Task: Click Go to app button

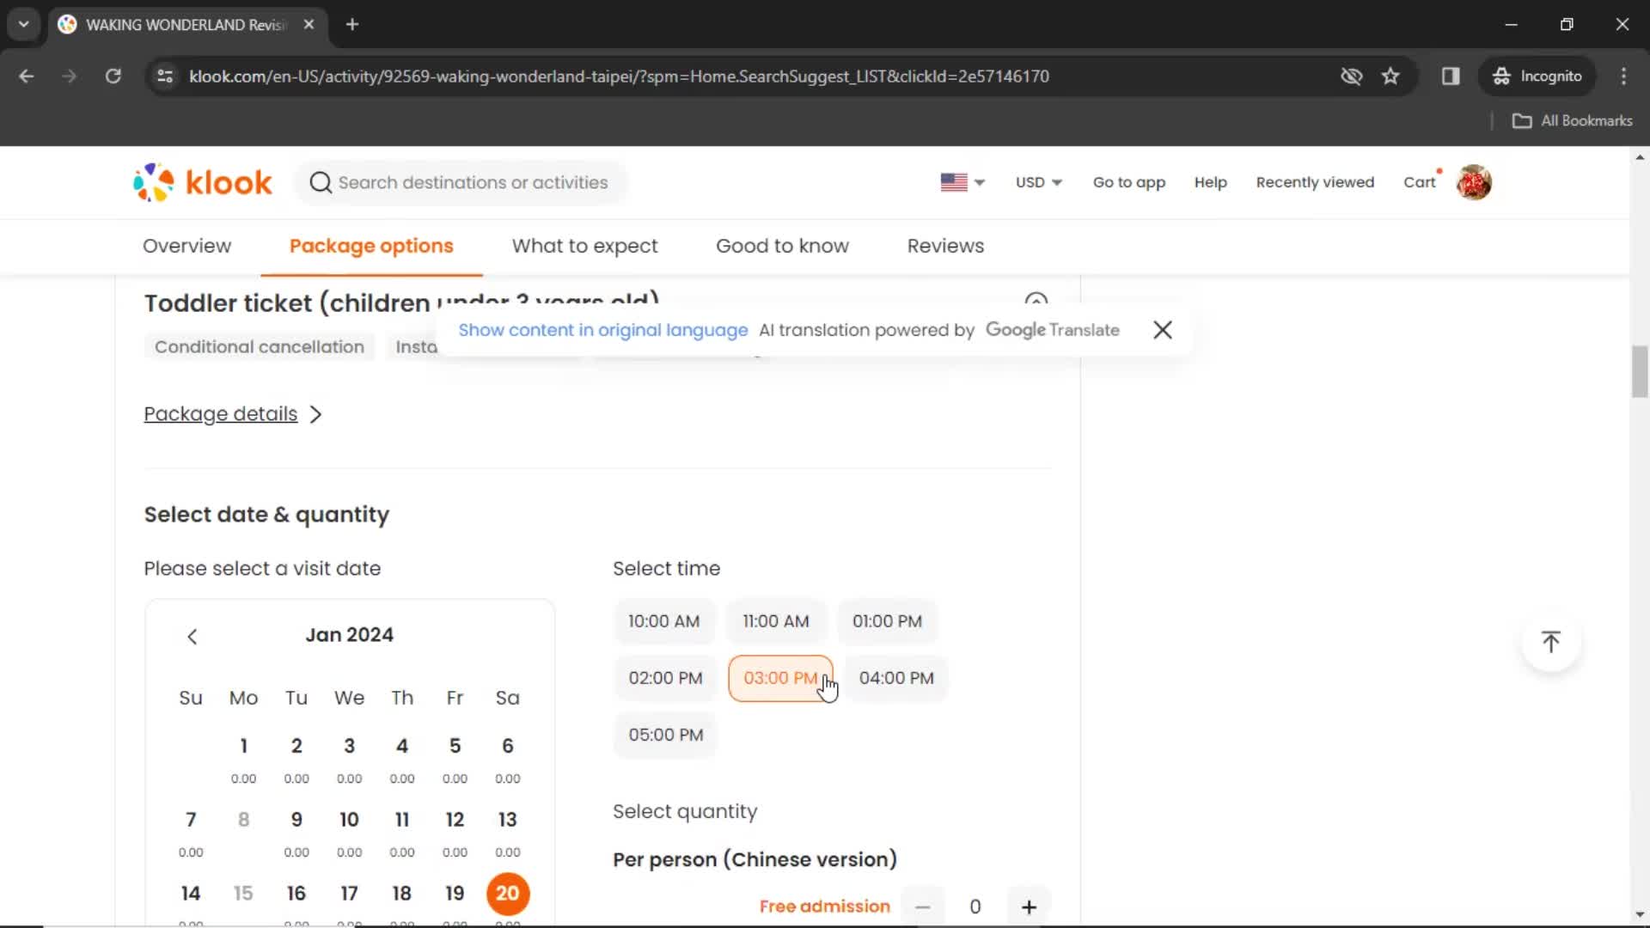Action: [x=1130, y=181]
